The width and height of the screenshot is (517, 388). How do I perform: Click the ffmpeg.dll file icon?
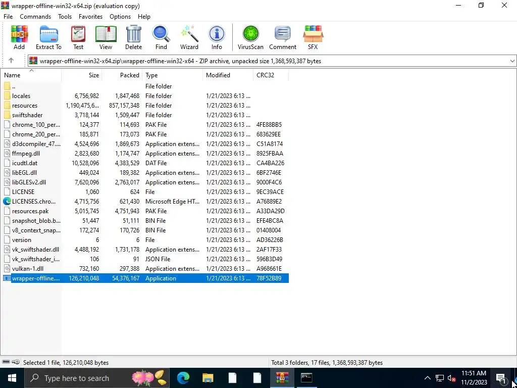pos(7,154)
